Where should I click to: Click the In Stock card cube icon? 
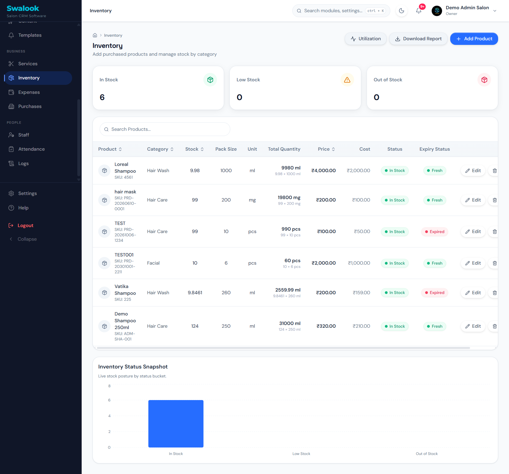(210, 80)
